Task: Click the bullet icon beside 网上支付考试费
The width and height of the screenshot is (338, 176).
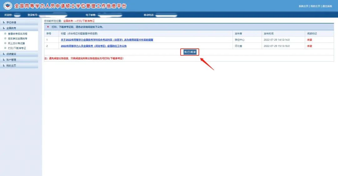Action: coord(5,43)
